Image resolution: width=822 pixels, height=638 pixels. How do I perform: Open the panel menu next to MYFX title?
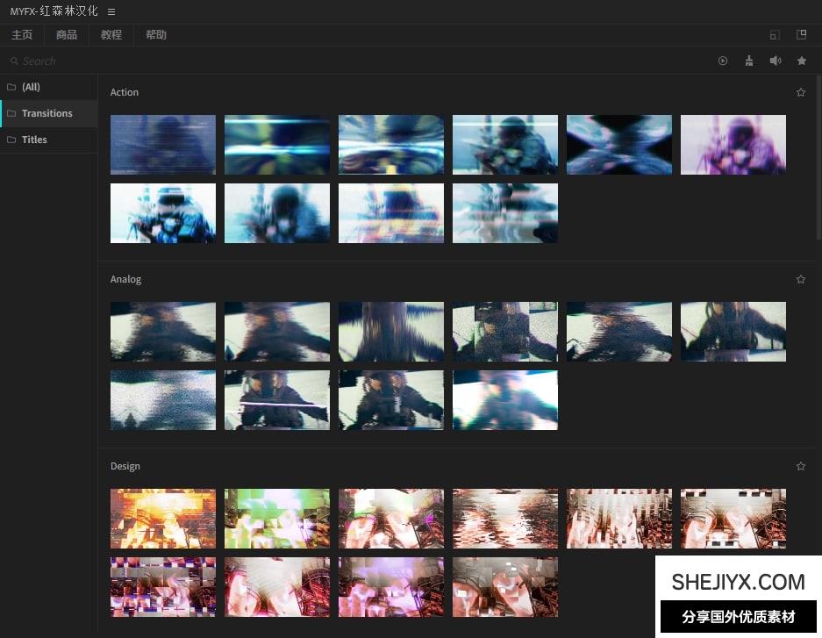tap(111, 11)
